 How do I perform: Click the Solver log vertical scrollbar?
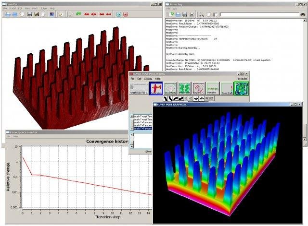305,72
